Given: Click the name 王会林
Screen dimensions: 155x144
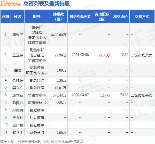Looking at the screenshot, I should 18,118.
